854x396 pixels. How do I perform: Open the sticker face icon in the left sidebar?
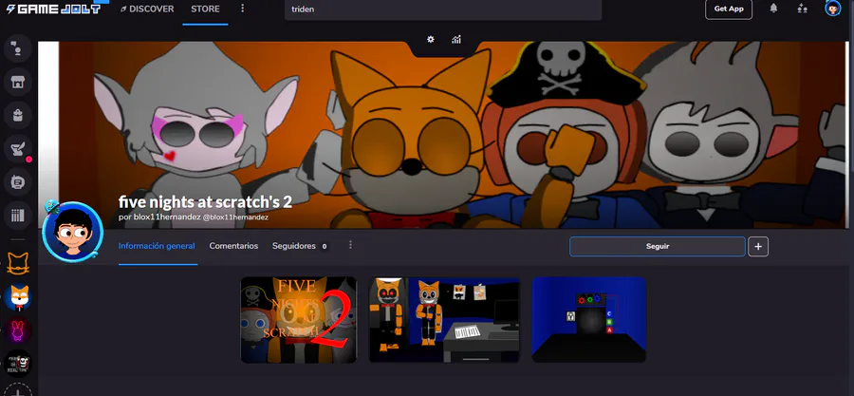[18, 182]
